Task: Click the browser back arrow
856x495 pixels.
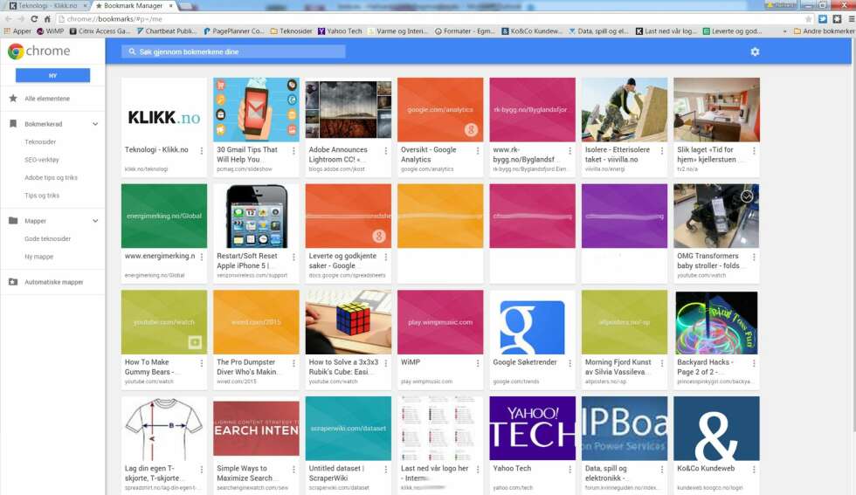Action: [x=8, y=18]
